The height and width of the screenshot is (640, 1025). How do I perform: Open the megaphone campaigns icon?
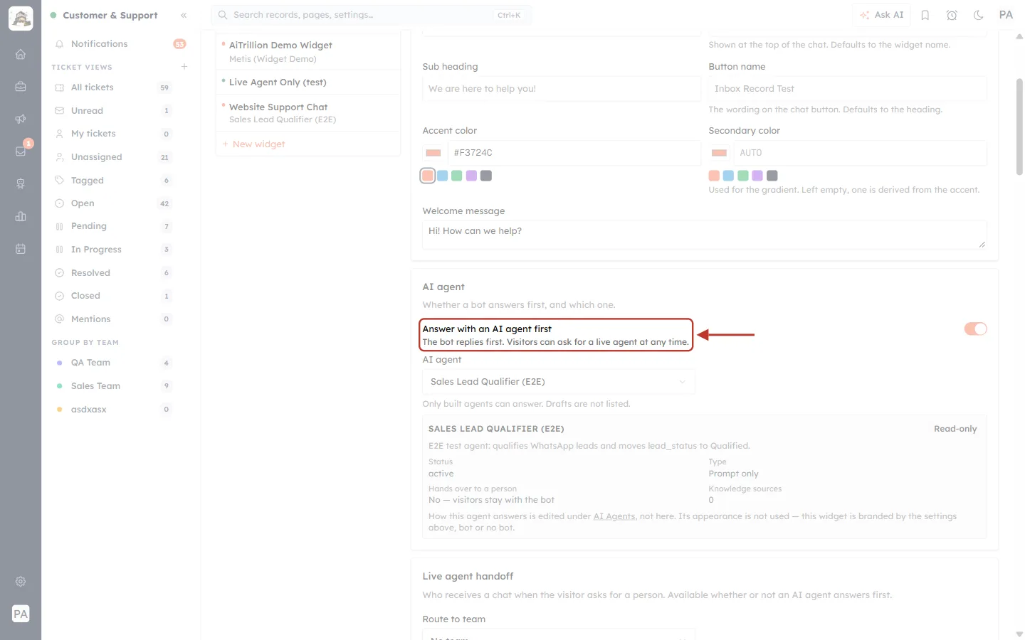point(21,119)
